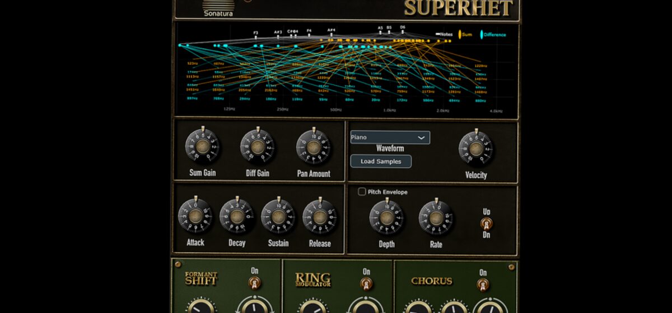This screenshot has height=313, width=672.
Task: Click the Chorus heading
Action: [432, 281]
